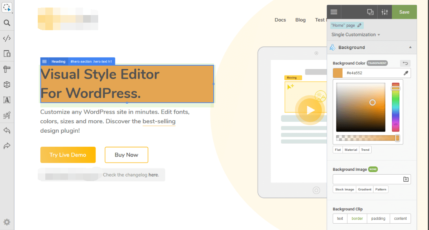
Task: Reset background color with the revert arrow
Action: tap(405, 63)
